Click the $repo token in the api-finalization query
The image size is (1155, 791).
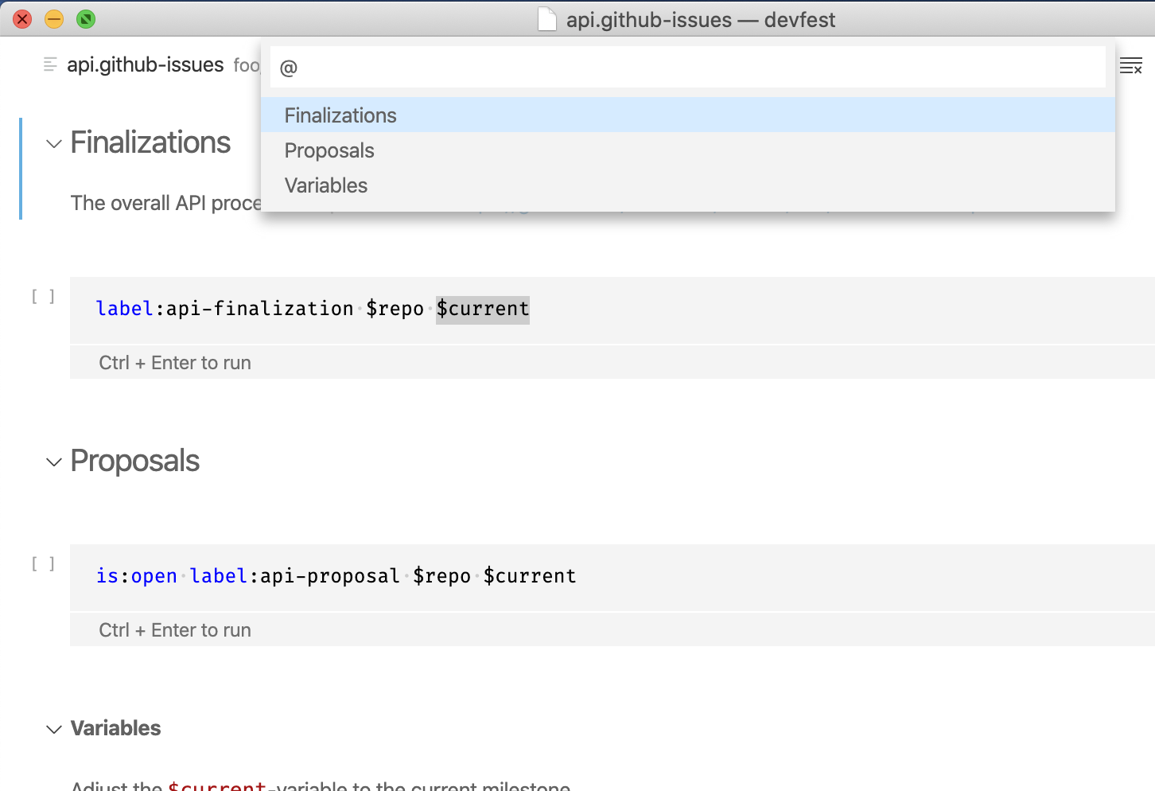pos(395,309)
